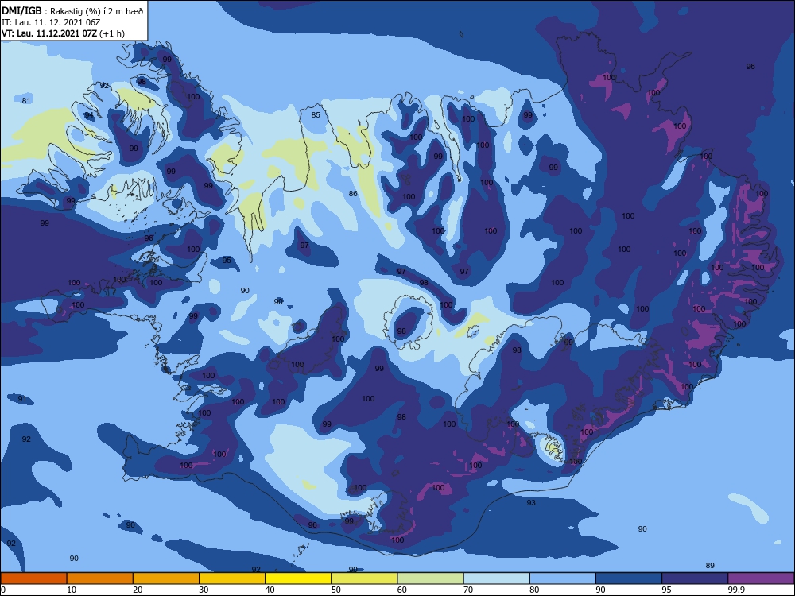Click the light orange 20–30 legend swatch
Image resolution: width=795 pixels, height=596 pixels.
(166, 579)
